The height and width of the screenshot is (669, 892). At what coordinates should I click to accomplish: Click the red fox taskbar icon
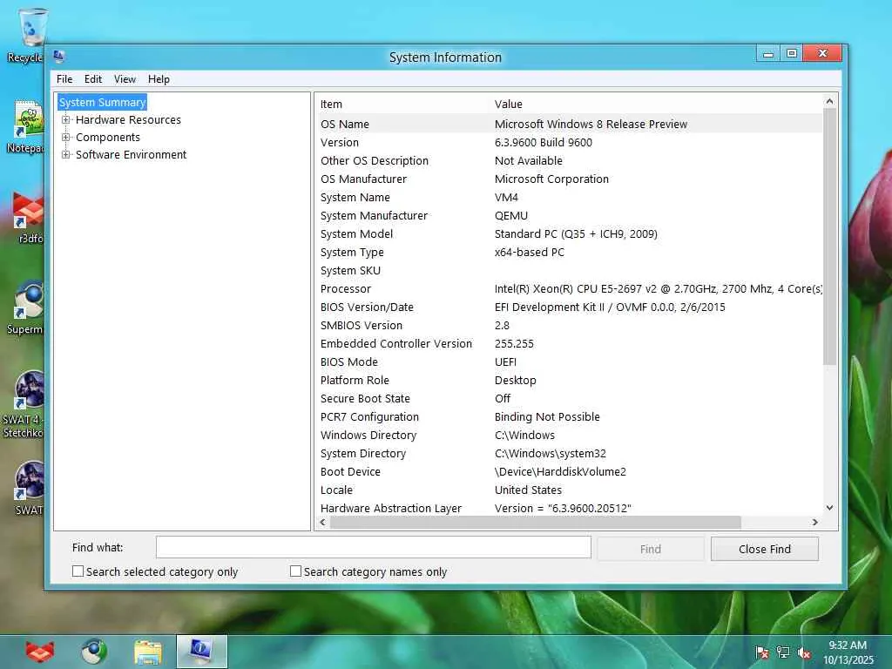click(40, 652)
